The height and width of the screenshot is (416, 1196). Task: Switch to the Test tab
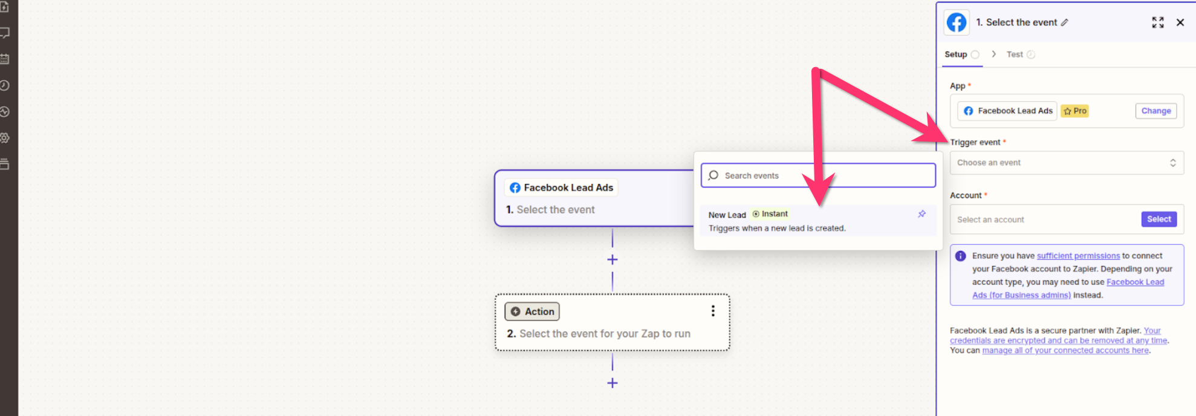[1015, 54]
